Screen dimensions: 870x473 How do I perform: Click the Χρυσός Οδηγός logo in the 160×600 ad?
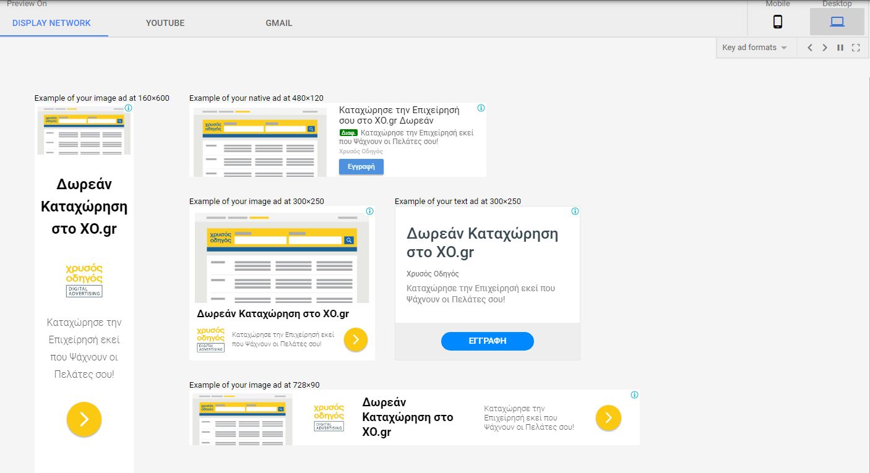click(x=84, y=281)
